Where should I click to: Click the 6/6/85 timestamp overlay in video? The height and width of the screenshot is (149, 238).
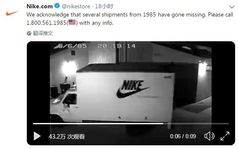pyautogui.click(x=72, y=46)
